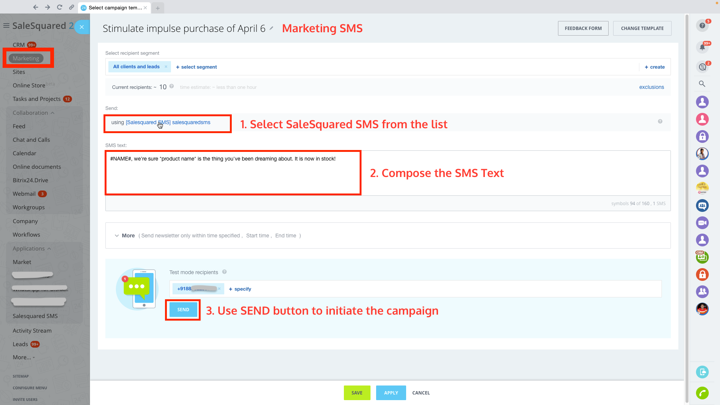This screenshot has width=720, height=405.
Task: Open Tasks and Projects menu item
Action: [x=36, y=99]
